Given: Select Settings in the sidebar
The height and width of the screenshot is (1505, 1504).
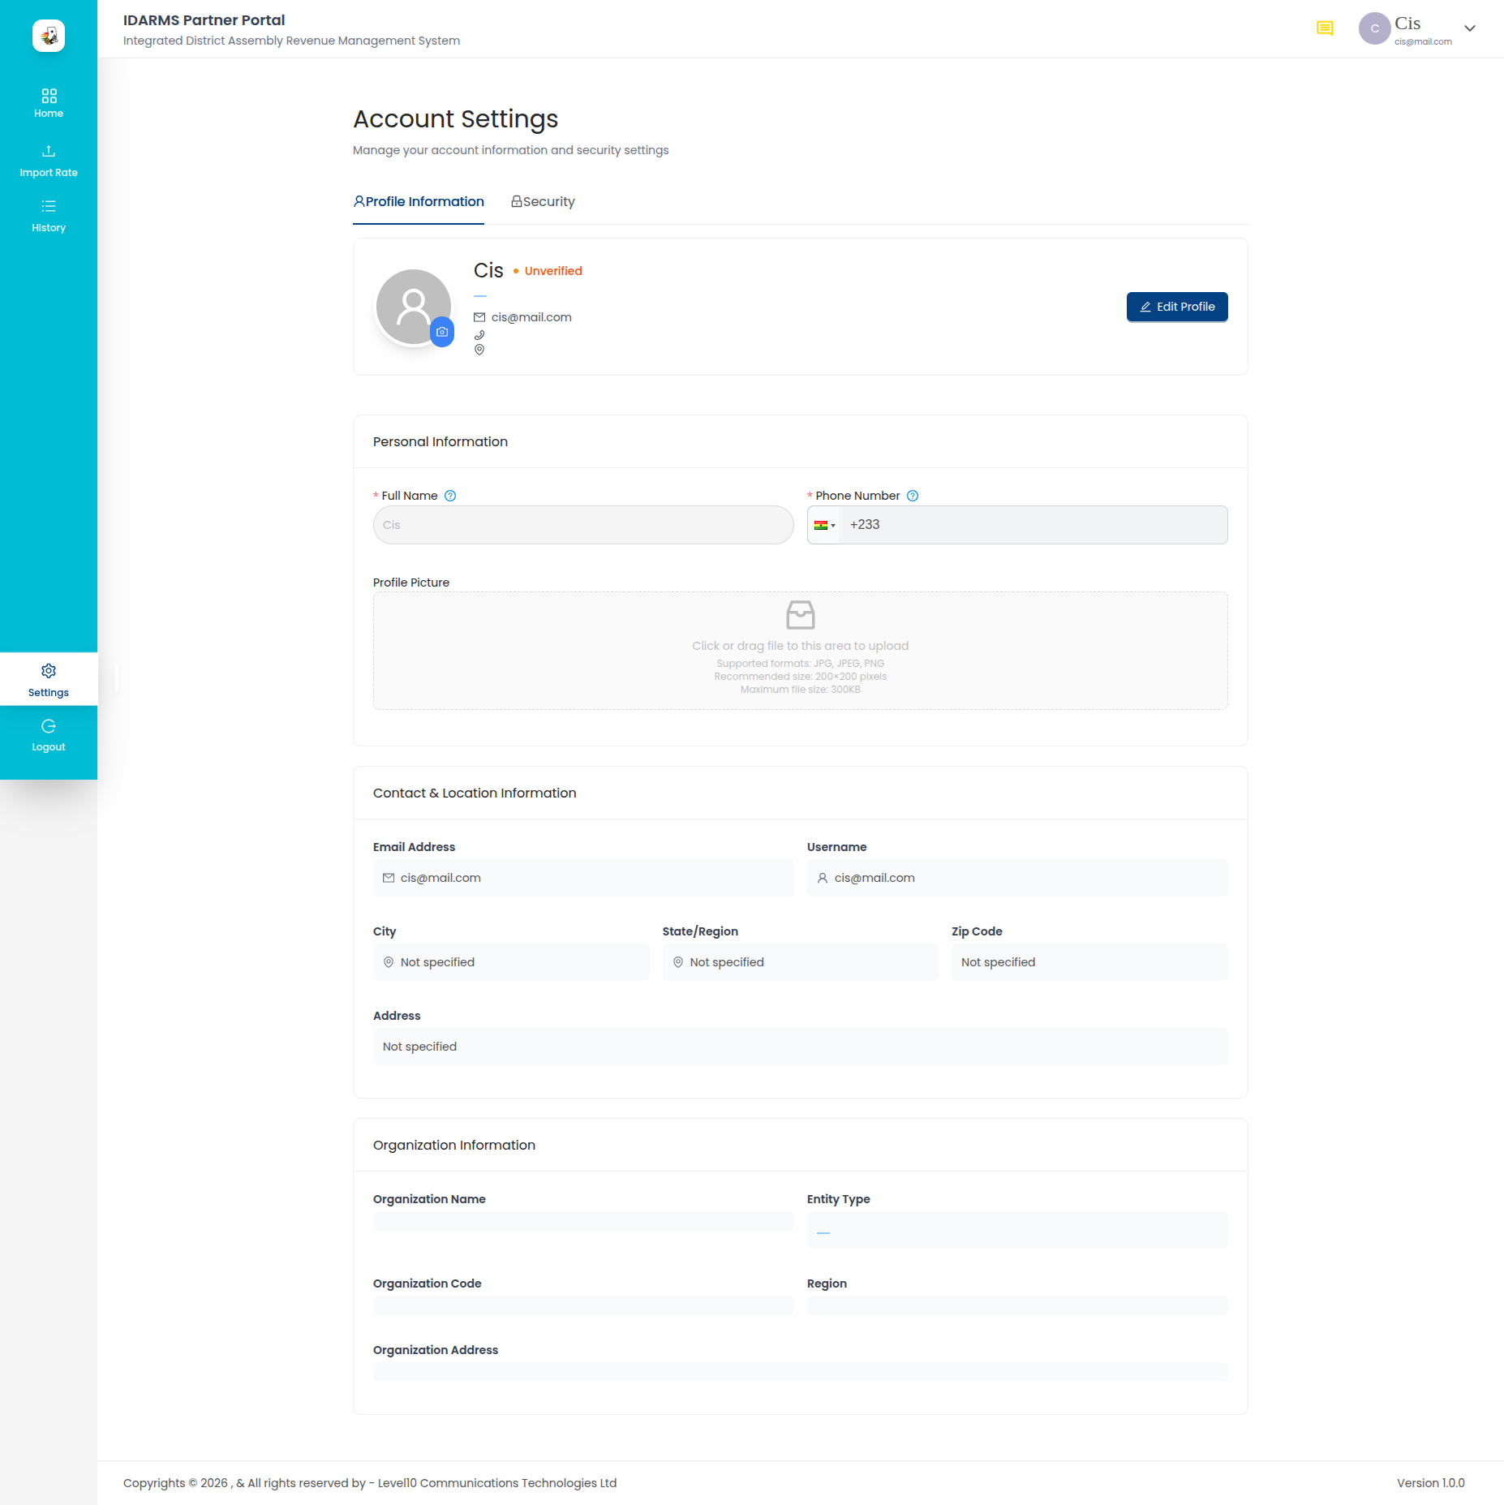Looking at the screenshot, I should click(49, 680).
